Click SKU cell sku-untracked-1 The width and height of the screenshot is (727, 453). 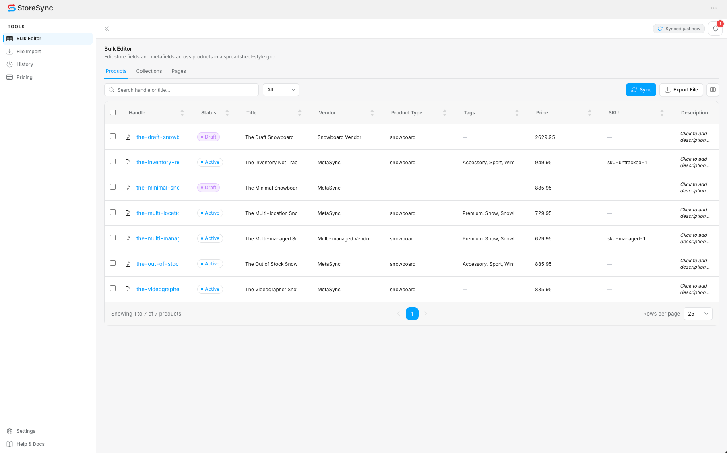pos(628,163)
